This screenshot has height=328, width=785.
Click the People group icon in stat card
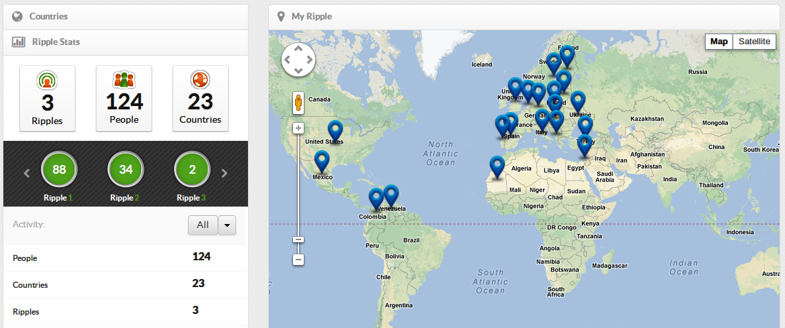124,80
